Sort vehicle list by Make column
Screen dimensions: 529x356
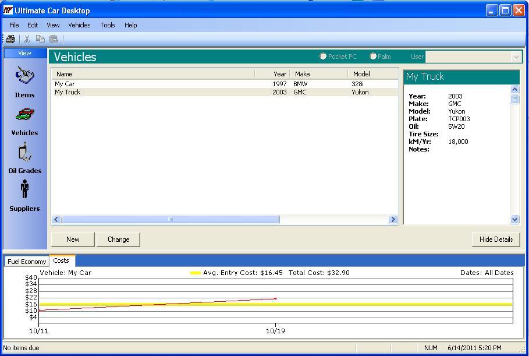[x=318, y=74]
